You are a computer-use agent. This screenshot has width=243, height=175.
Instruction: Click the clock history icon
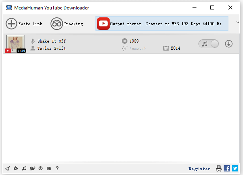point(41,168)
